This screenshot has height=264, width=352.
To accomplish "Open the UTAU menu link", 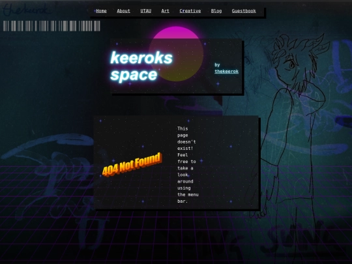I will tap(146, 11).
